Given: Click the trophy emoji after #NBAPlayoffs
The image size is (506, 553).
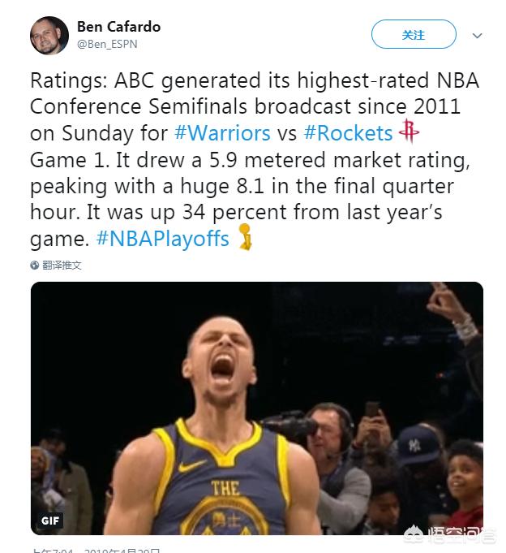Looking at the screenshot, I should point(244,239).
